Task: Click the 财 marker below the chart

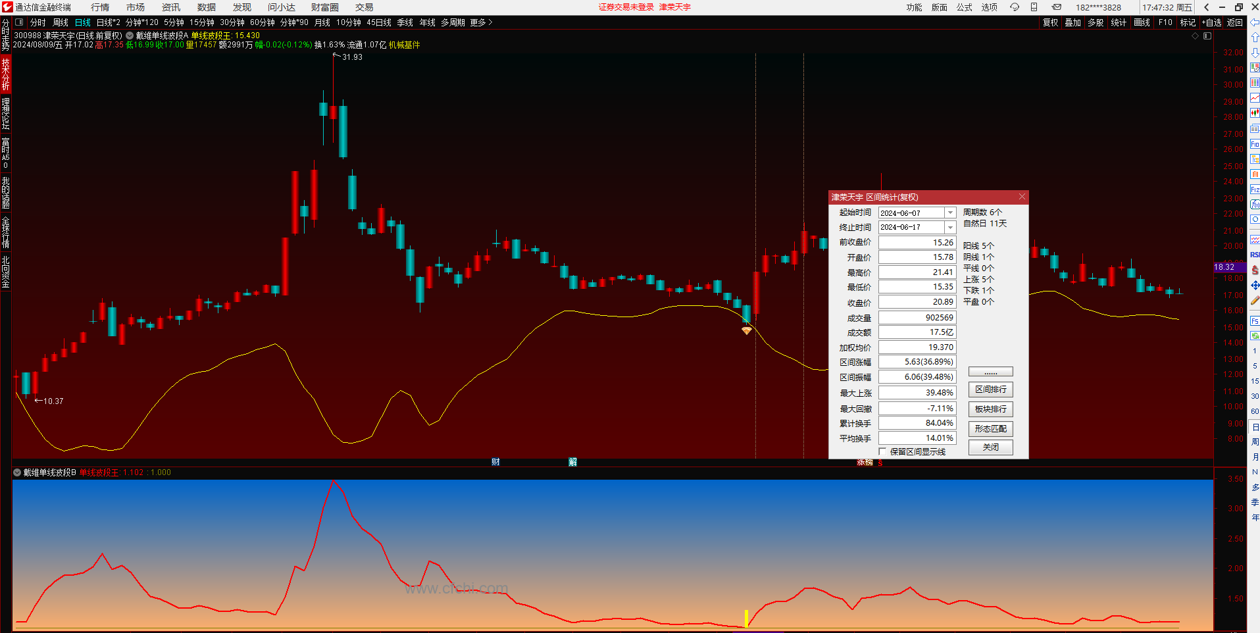Action: click(495, 462)
